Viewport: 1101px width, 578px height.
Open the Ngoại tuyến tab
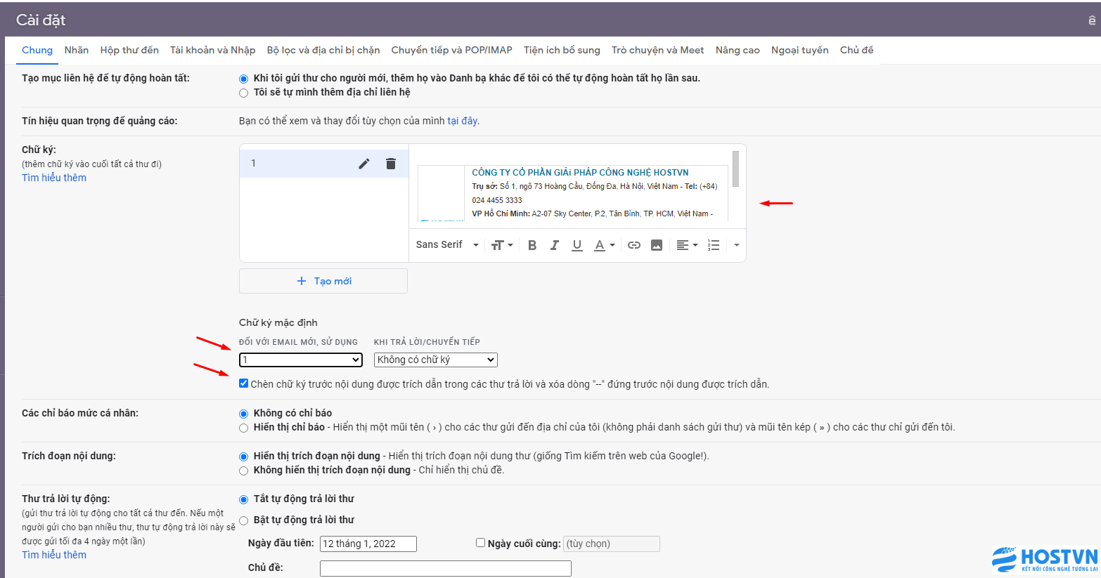click(800, 50)
